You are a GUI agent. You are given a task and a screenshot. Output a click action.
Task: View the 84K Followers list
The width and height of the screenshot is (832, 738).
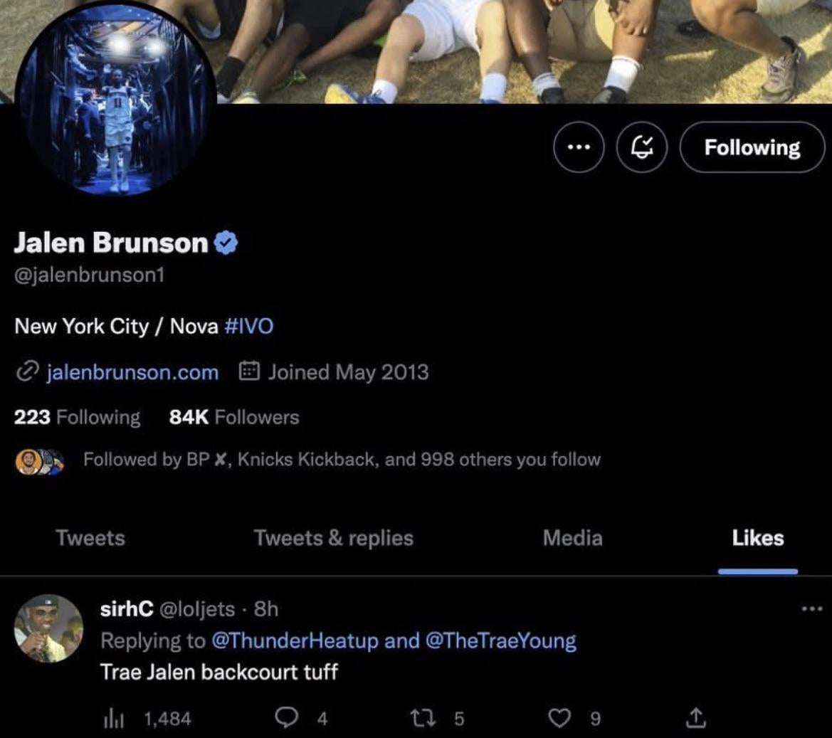(x=234, y=417)
